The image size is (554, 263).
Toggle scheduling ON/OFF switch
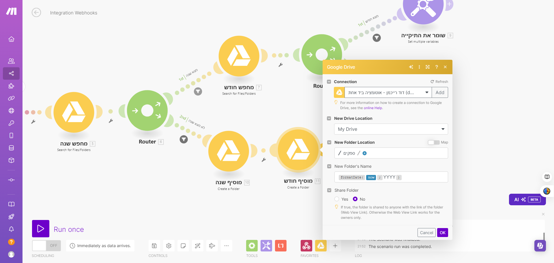(x=46, y=246)
